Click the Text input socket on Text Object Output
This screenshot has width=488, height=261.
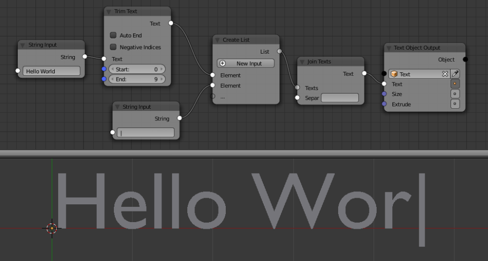384,83
